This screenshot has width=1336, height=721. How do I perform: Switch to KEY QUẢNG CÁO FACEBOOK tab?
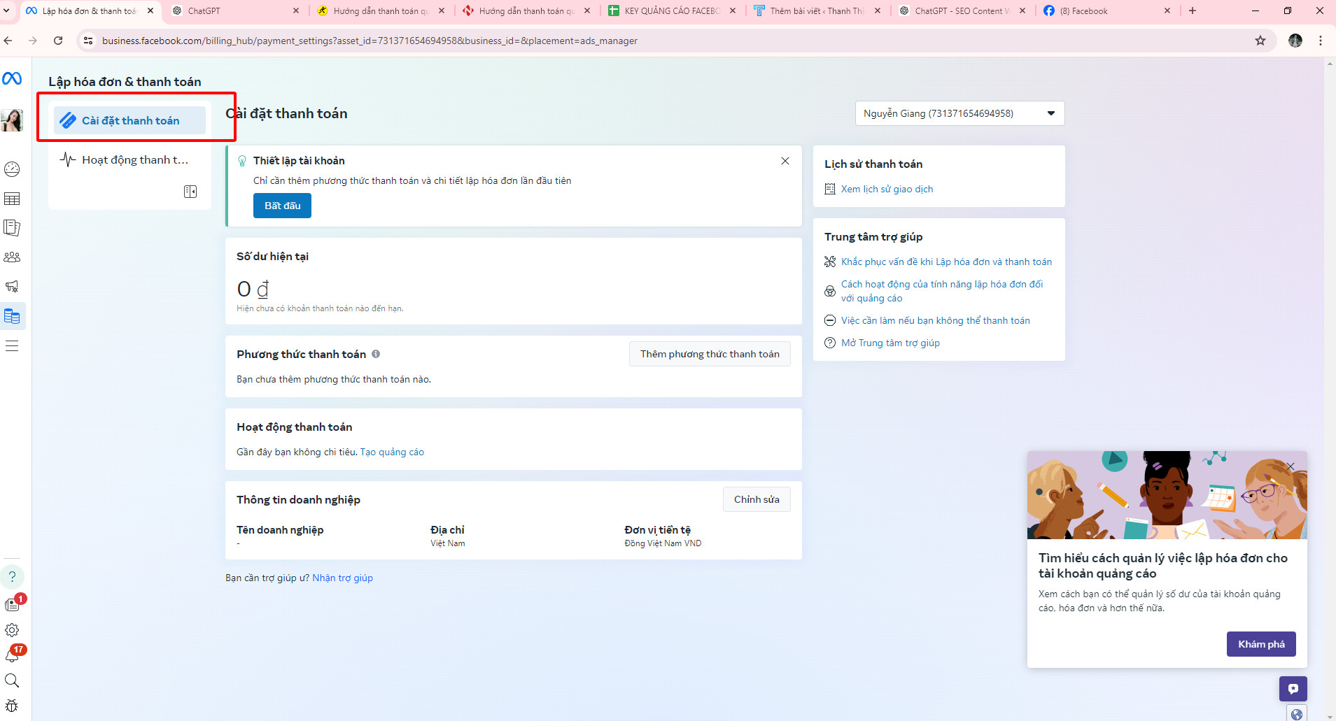pyautogui.click(x=672, y=10)
